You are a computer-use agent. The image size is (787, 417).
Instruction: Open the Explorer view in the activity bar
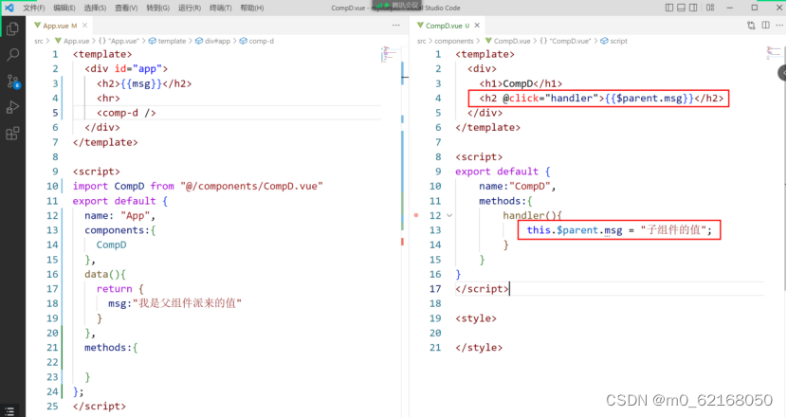tap(12, 28)
